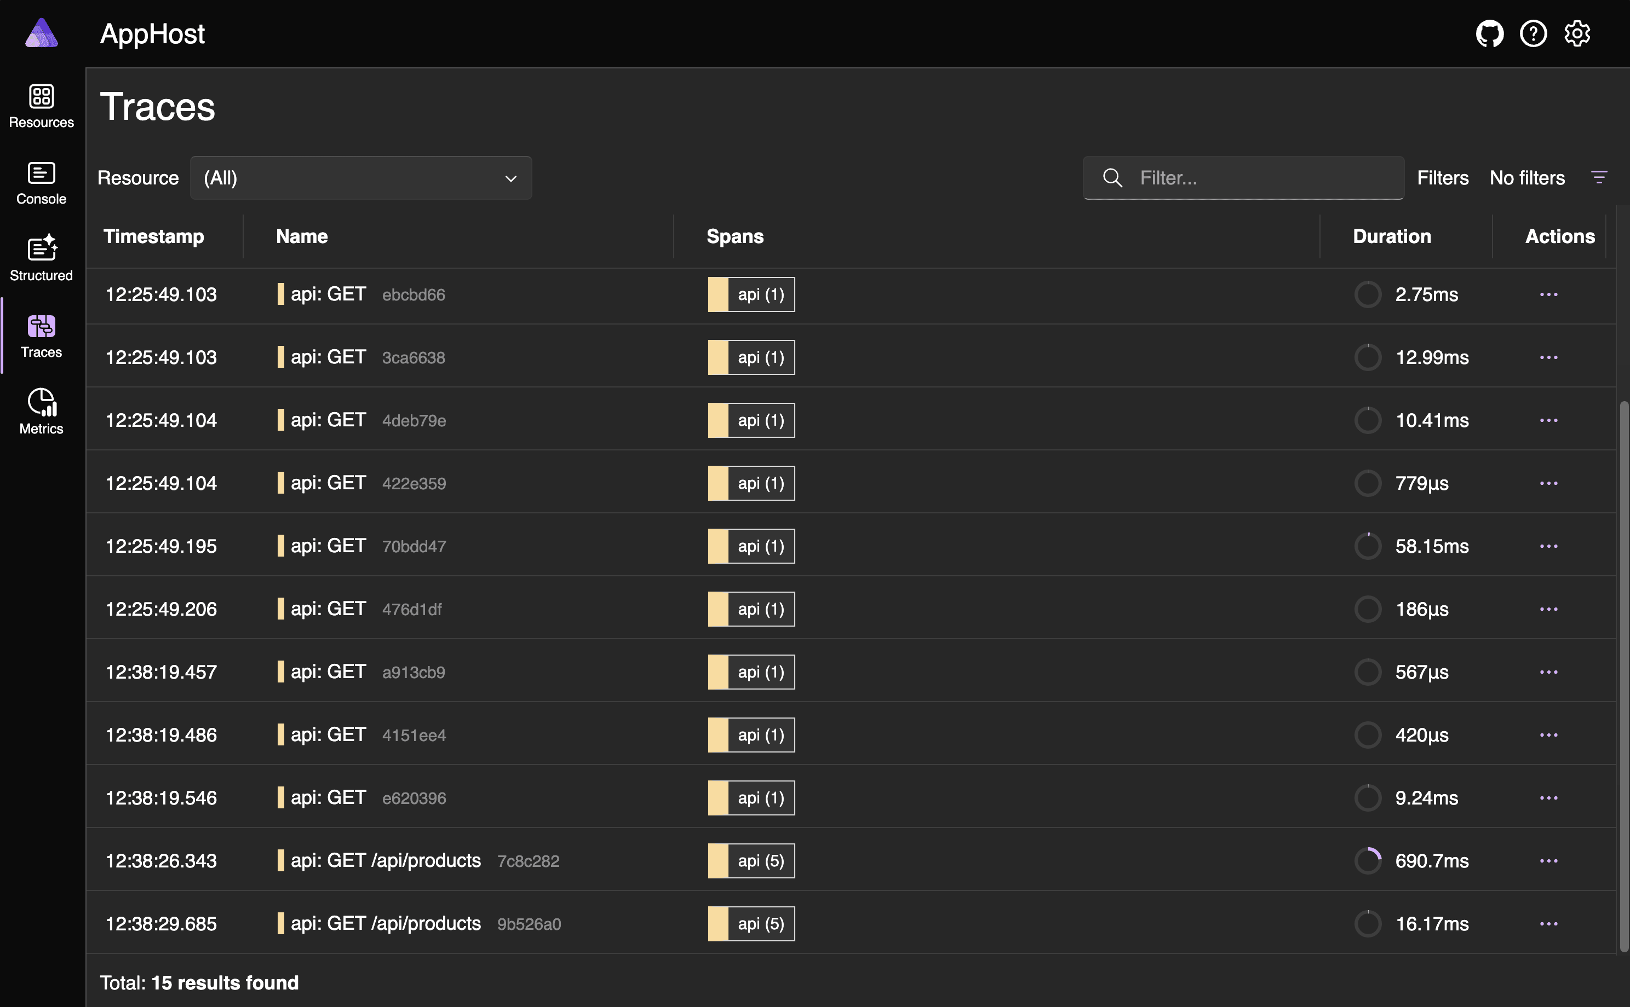
Task: Open the GitHub repository icon
Action: click(1489, 33)
